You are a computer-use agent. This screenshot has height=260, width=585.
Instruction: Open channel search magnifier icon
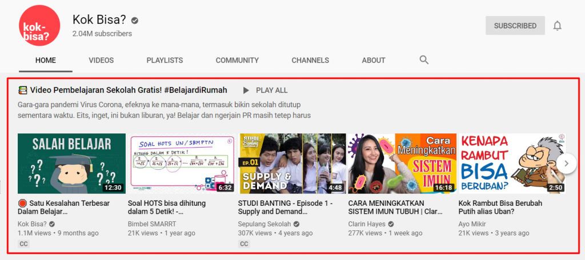coord(424,60)
